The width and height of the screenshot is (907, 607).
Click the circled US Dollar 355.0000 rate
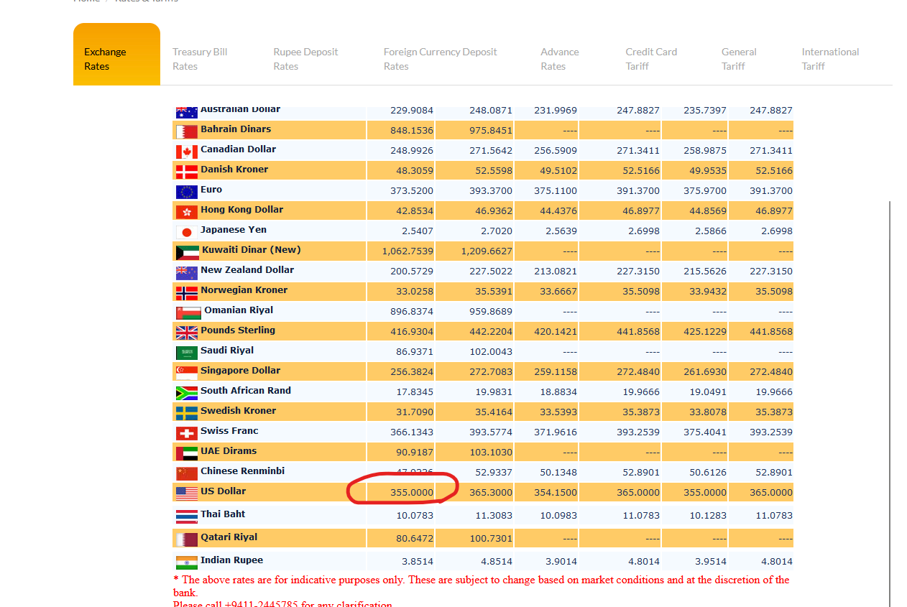[412, 492]
